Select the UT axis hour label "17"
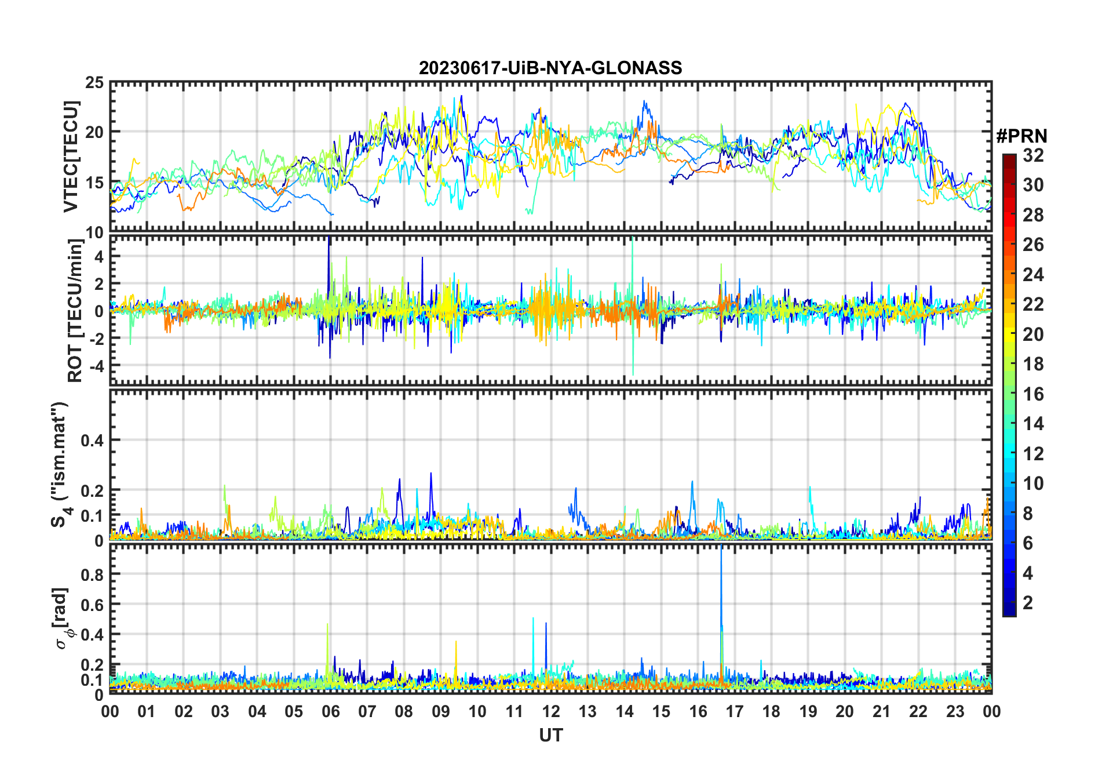Screen dimensions: 1102x771 coord(735,711)
